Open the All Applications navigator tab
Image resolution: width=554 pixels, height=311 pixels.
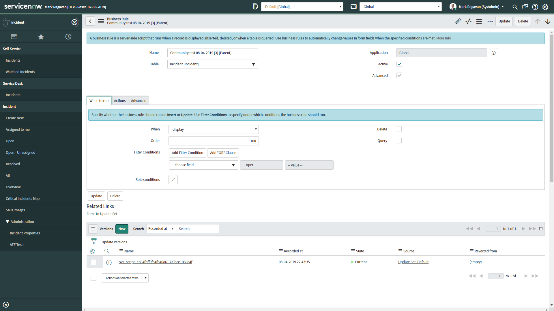point(14,37)
